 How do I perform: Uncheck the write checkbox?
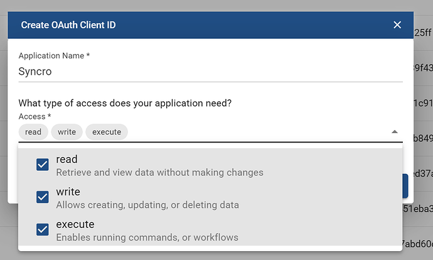(x=43, y=197)
